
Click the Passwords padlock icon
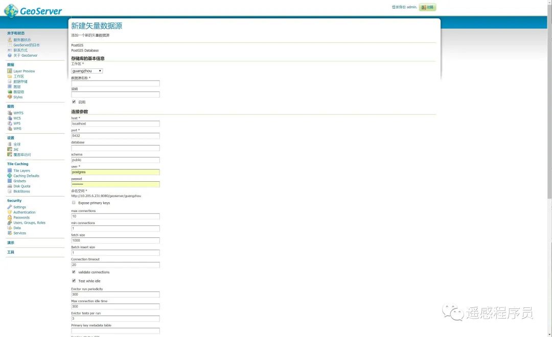pyautogui.click(x=10, y=218)
